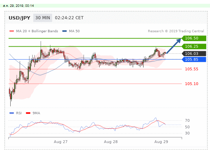Viewport: 210px width, 153px height.
Task: Click the Aug 29 date label
Action: click(x=161, y=142)
